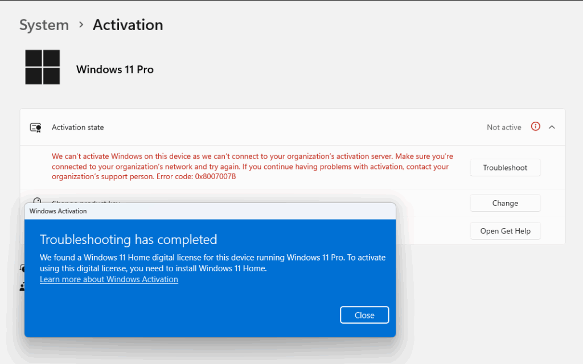Collapse the Activation state section chevron
583x364 pixels.
click(x=551, y=127)
